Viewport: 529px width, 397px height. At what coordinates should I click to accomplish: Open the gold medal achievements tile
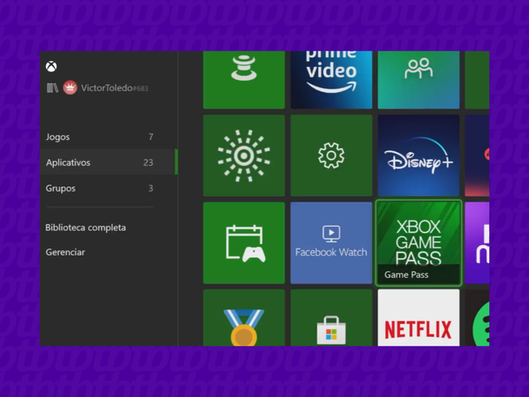pos(244,318)
